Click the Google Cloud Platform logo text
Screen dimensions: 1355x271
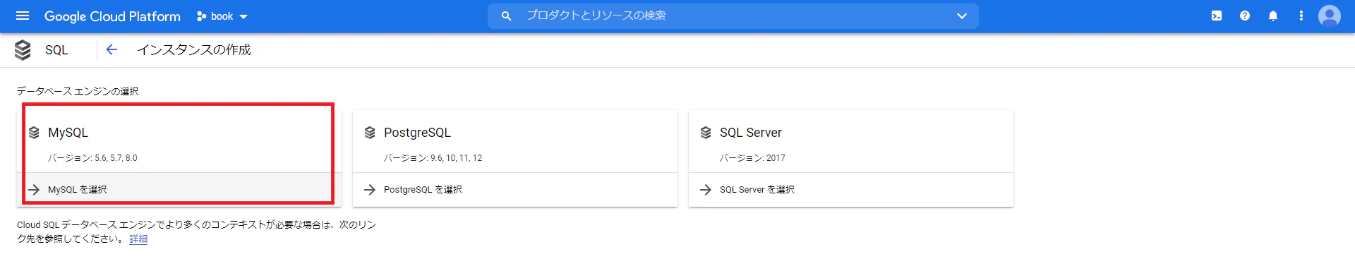(112, 16)
